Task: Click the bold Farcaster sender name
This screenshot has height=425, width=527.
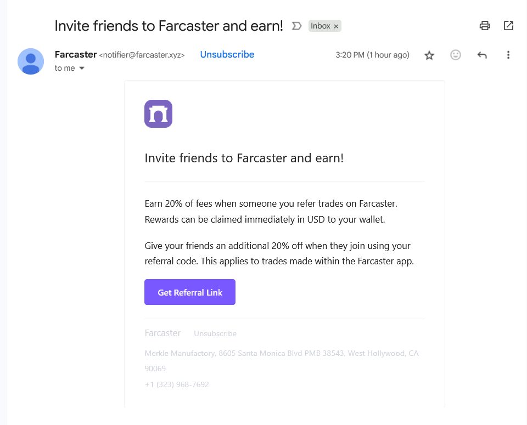Action: 76,54
